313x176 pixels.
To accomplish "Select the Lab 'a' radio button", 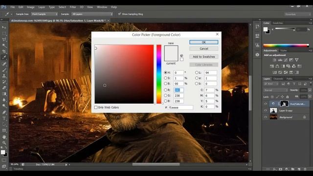I will [197, 78].
